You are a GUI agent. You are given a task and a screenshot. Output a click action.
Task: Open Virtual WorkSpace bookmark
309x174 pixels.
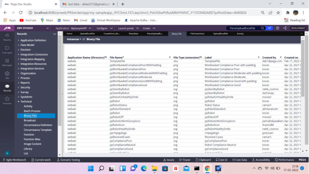coord(106,20)
